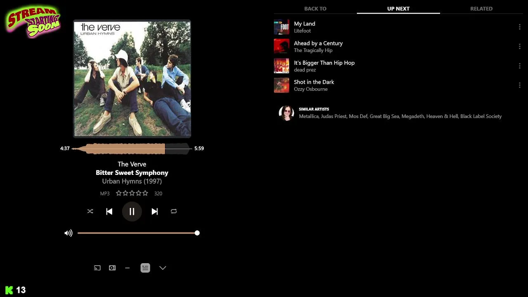
Task: Open the three-dot more options menu below the player
Action: pyautogui.click(x=127, y=268)
